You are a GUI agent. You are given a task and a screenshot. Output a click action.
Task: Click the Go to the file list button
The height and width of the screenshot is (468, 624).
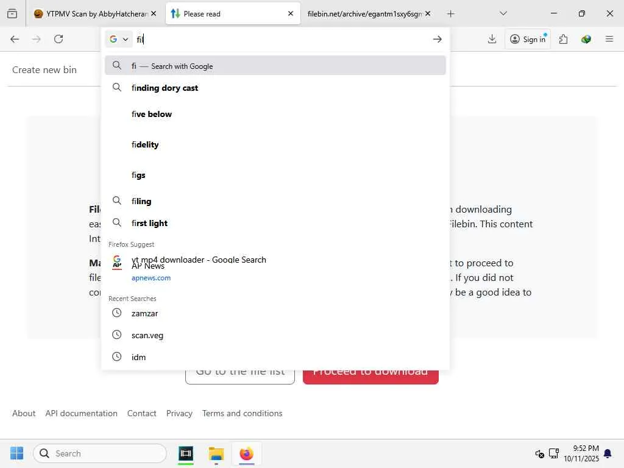[x=240, y=377]
